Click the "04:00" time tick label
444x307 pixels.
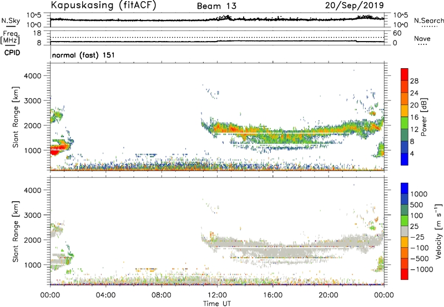(106, 295)
